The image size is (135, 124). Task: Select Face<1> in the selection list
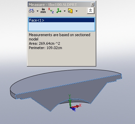(62, 20)
